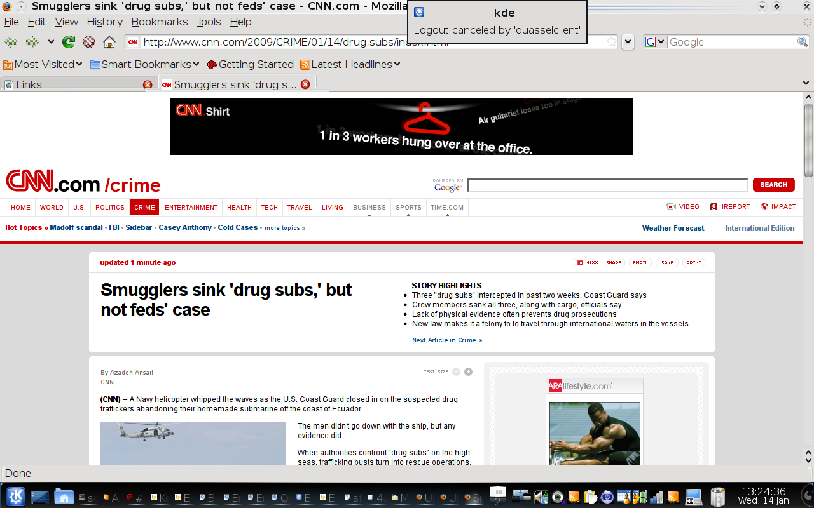The image size is (814, 508).
Task: Follow Next Article in Crime link
Action: [x=447, y=340]
